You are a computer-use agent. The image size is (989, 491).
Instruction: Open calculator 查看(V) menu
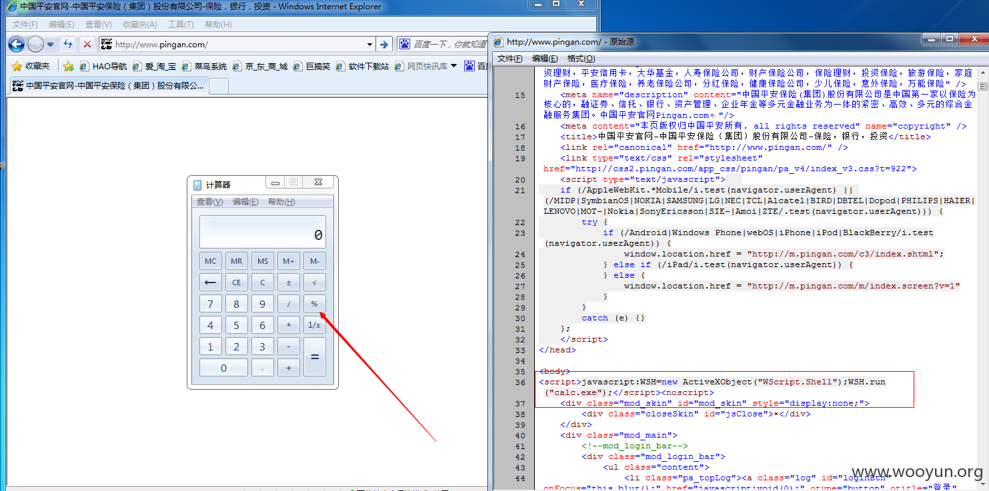coord(209,202)
